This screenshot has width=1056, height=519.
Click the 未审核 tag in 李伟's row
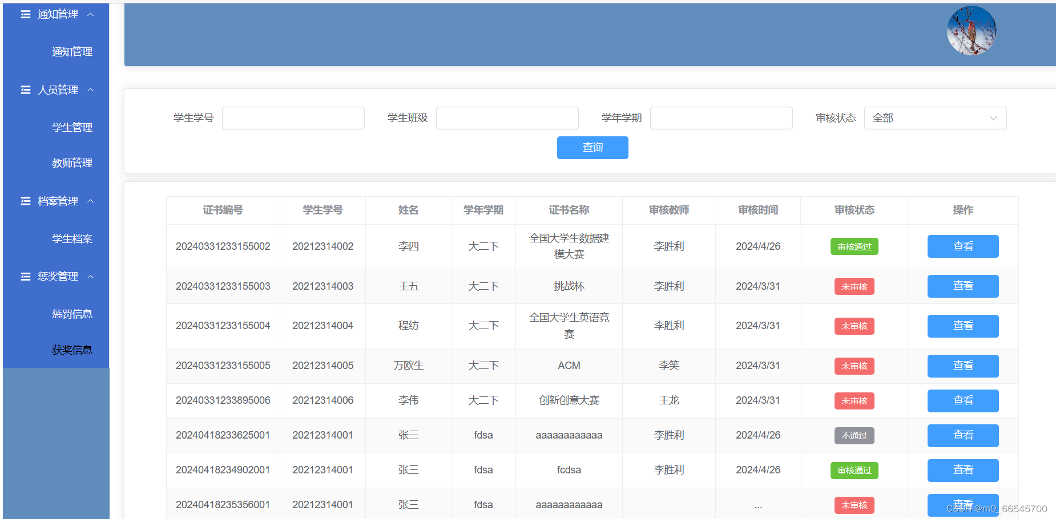855,401
